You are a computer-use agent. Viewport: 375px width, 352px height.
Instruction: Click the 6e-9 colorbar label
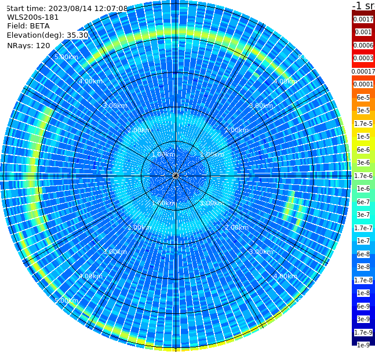pos(363,306)
